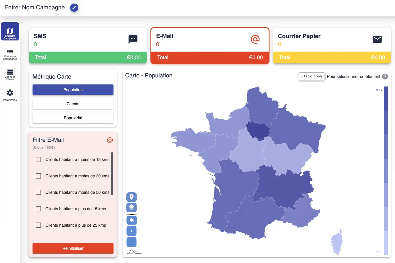Switch map metric to Popularité

73,118
